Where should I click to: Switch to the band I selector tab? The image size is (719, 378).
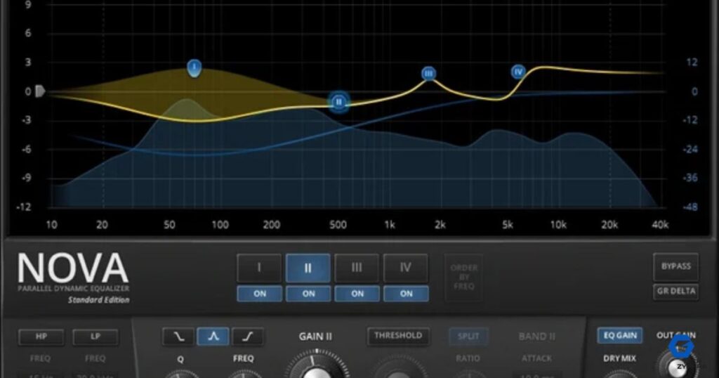[x=259, y=268]
